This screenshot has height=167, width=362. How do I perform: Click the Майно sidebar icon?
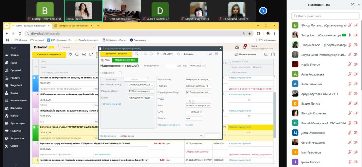[x=6, y=115]
